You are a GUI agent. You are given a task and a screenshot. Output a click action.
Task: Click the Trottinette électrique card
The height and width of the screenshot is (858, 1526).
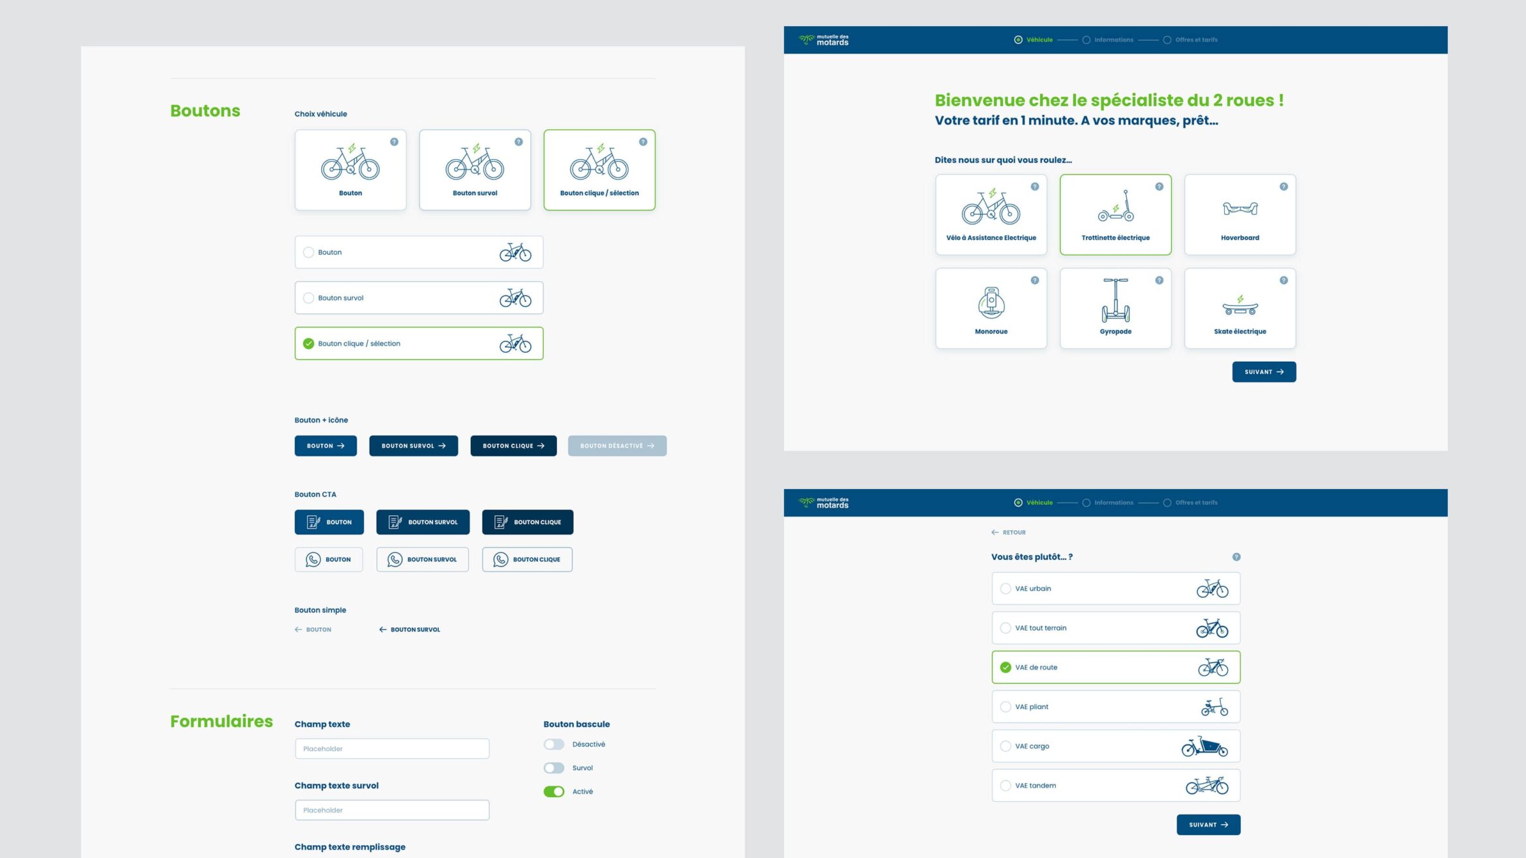click(1115, 214)
